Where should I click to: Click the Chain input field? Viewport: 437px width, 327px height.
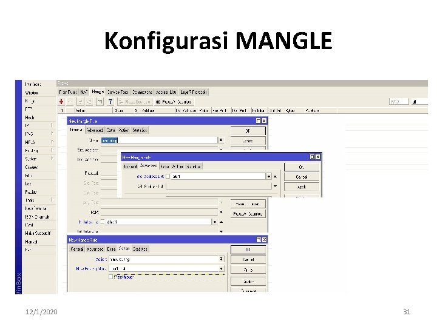click(x=159, y=140)
